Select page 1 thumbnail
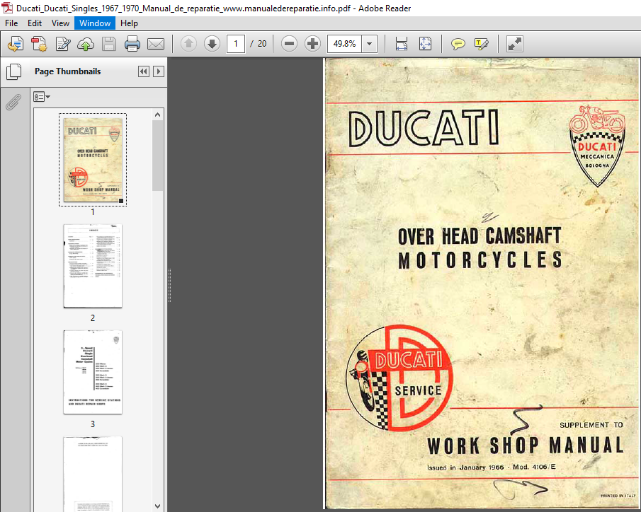641x512 pixels. coord(93,160)
